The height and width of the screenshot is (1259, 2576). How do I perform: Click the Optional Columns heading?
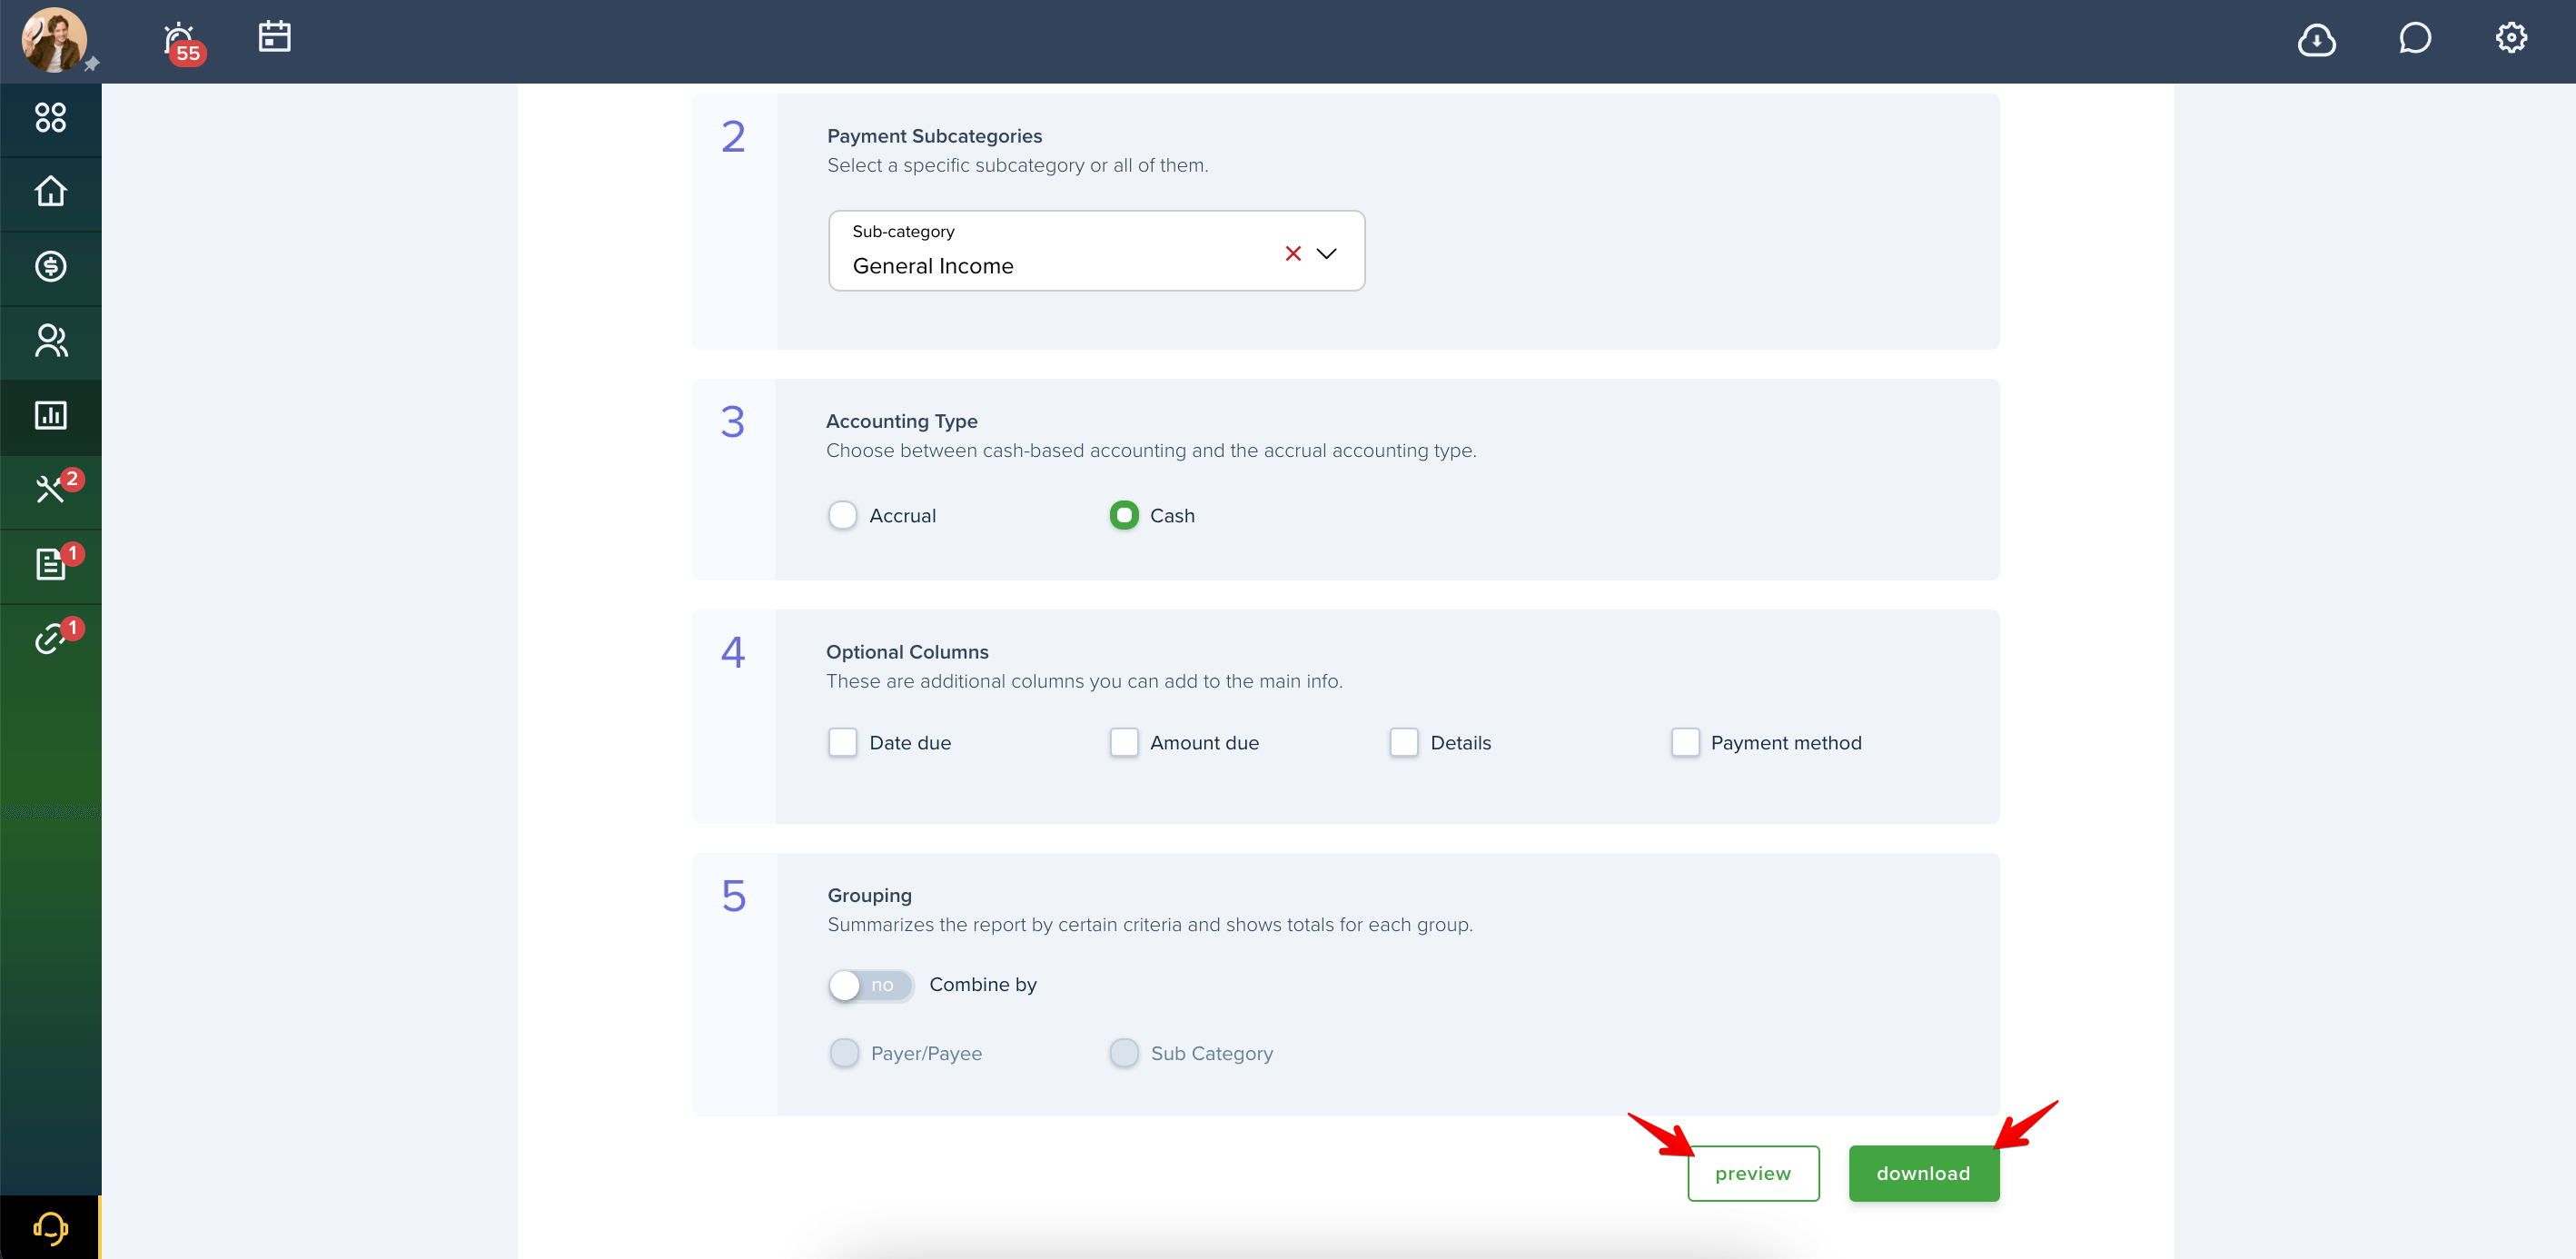[907, 652]
